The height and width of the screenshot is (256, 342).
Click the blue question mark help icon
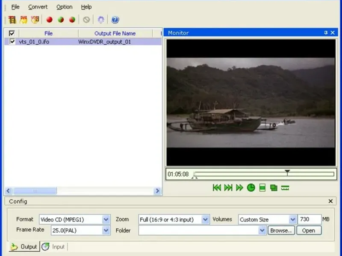point(115,20)
